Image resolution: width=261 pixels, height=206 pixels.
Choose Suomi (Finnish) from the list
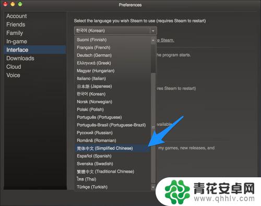(113, 40)
